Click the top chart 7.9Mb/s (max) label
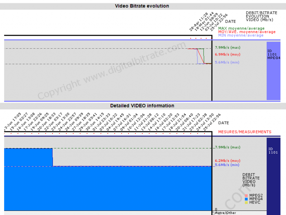Image resolution: width=286 pixels, height=215 pixels. click(x=228, y=48)
